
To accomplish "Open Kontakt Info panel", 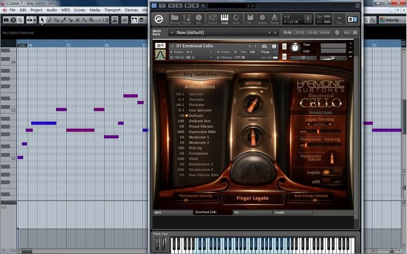I will tap(198, 19).
